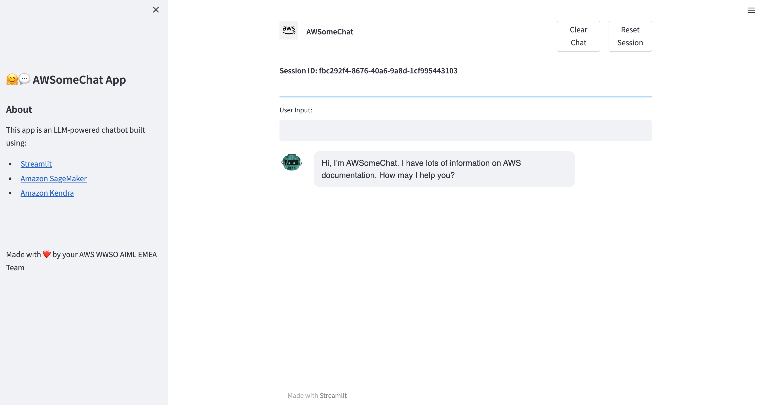Viewport: 760px width, 405px height.
Task: Click the AWS logo image
Action: [289, 30]
